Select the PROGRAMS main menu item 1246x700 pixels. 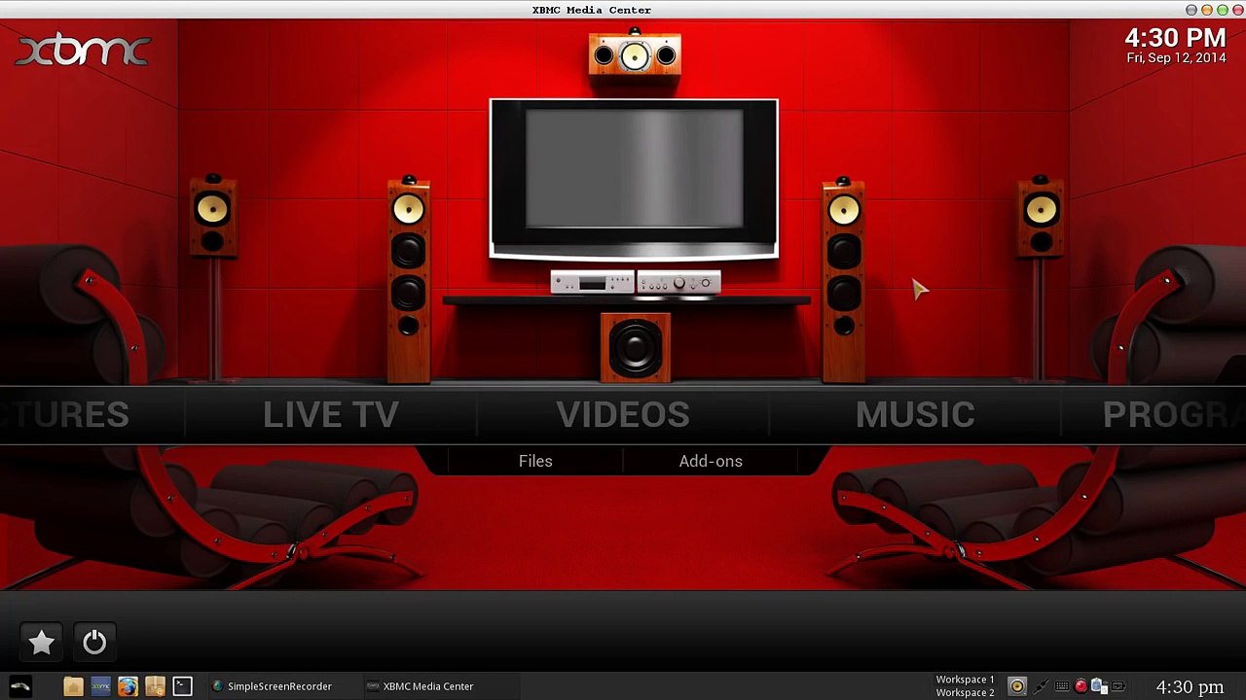coord(1174,415)
